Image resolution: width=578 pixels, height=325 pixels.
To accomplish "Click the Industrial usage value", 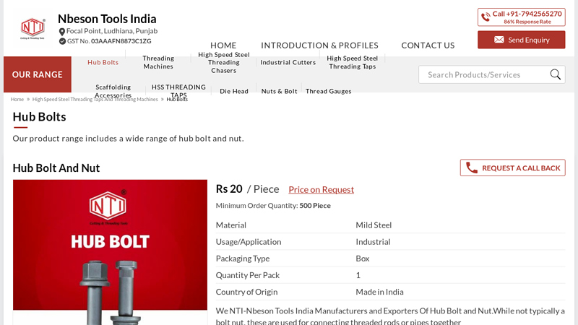I will tap(373, 242).
